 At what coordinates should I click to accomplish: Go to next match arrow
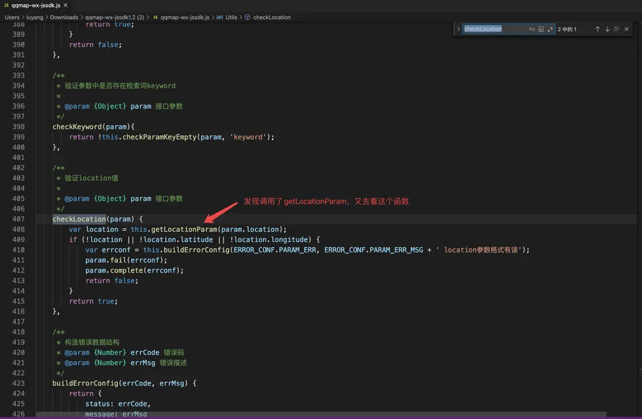(607, 29)
